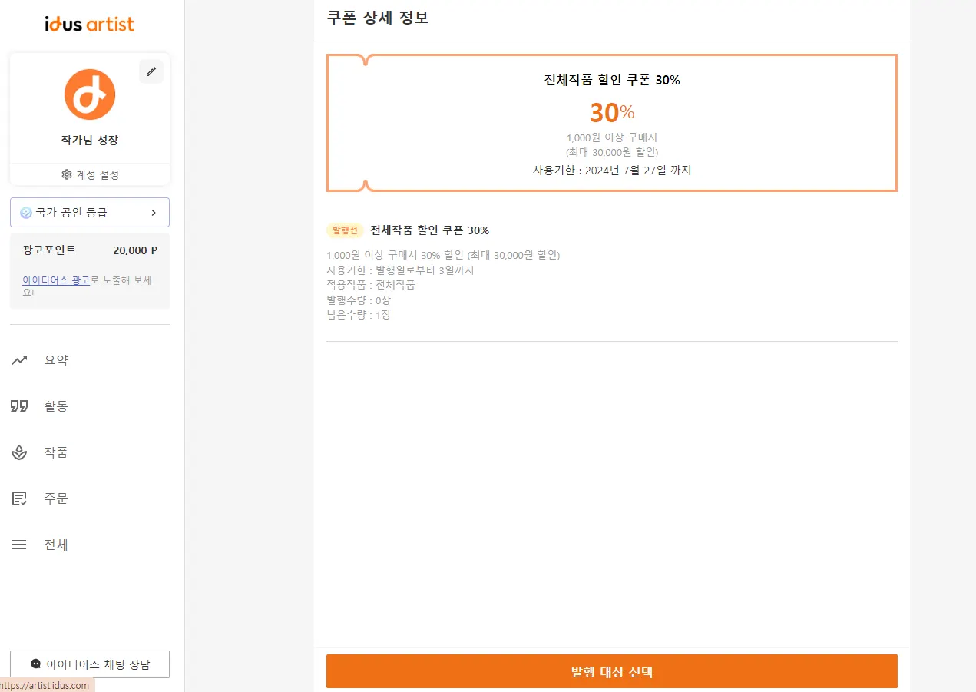The height and width of the screenshot is (692, 976).
Task: Click the 발행전 status badge
Action: (x=345, y=230)
